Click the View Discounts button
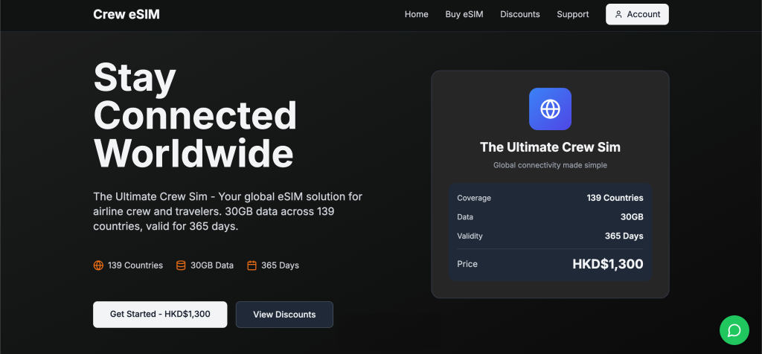762x354 pixels. 284,315
